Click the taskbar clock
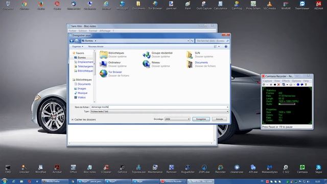Image resolution: width=327 pixels, height=184 pixels. [317, 182]
